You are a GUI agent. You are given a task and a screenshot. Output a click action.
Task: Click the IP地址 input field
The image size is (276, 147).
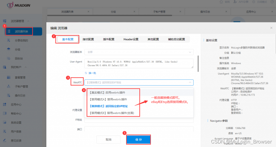tap(139, 120)
